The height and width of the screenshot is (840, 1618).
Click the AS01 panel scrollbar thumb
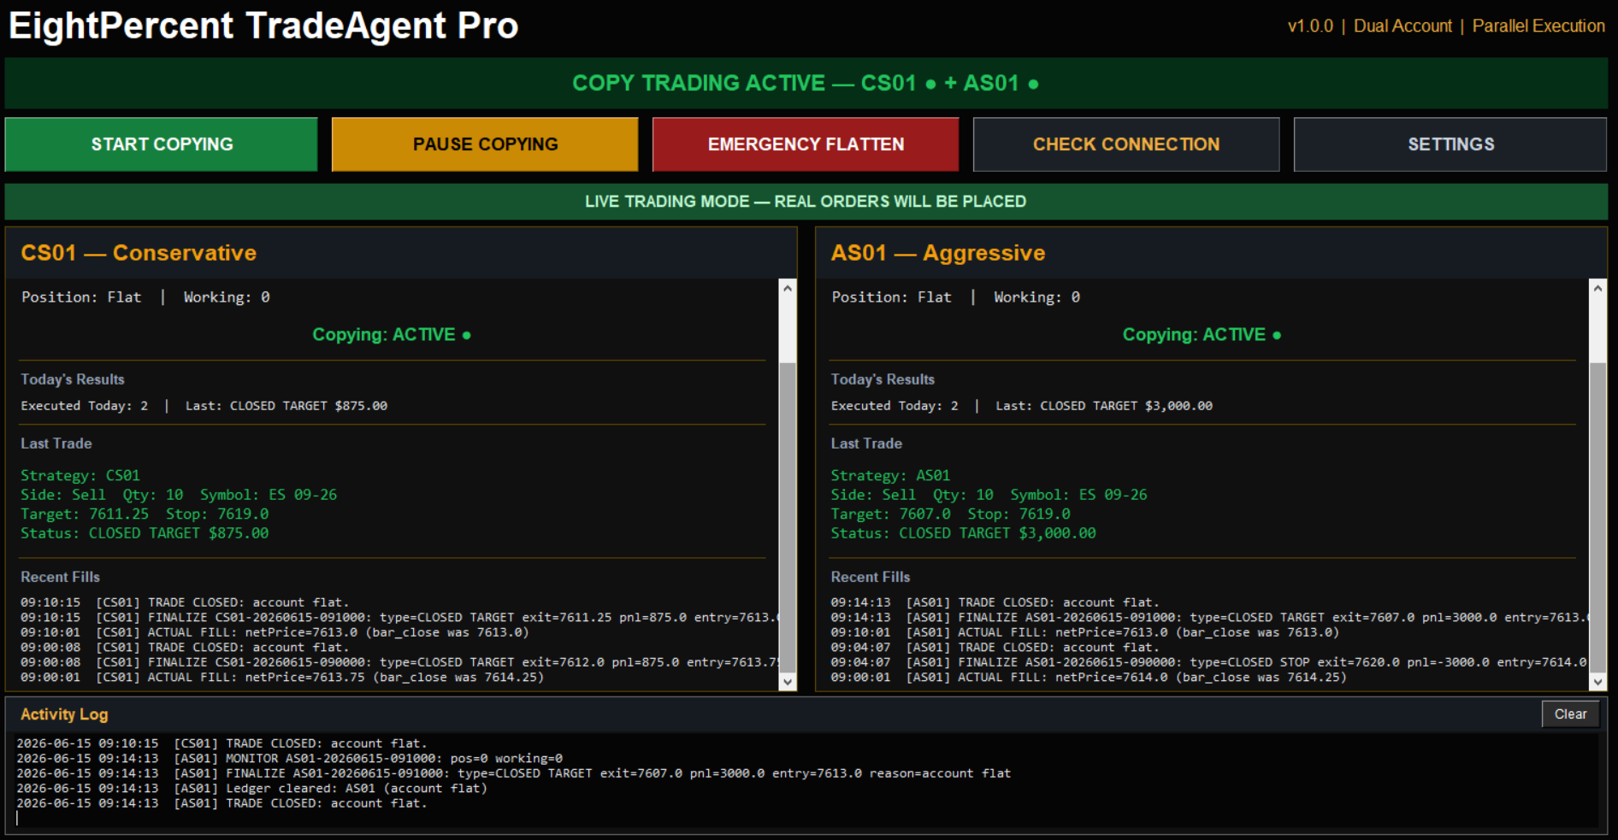coord(1597,517)
